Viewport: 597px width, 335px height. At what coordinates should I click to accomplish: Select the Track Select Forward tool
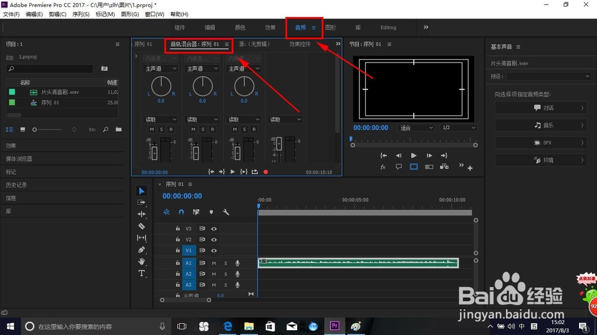coord(141,203)
